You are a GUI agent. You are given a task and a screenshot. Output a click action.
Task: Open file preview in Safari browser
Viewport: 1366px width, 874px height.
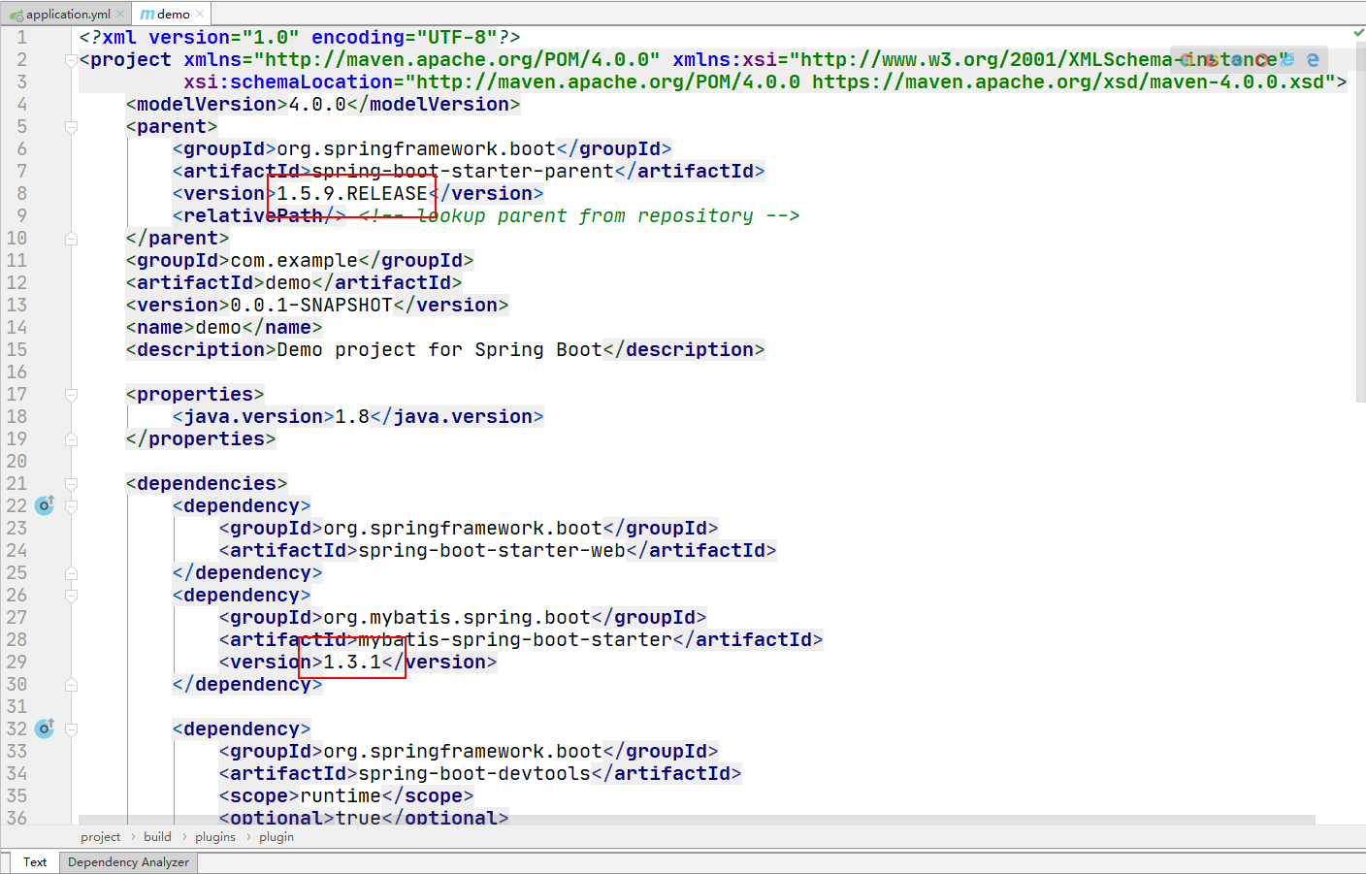(1238, 60)
